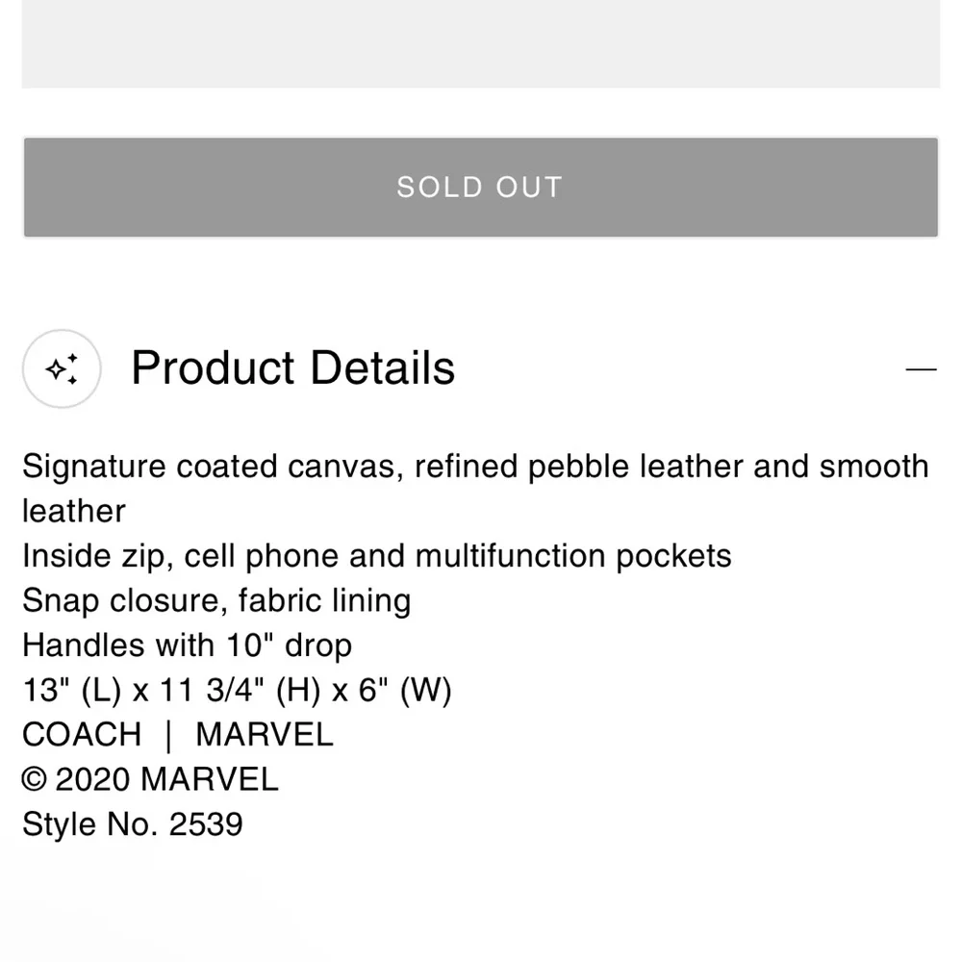Click the © 2020 MARVEL copyright line
This screenshot has height=962, width=962.
click(150, 779)
